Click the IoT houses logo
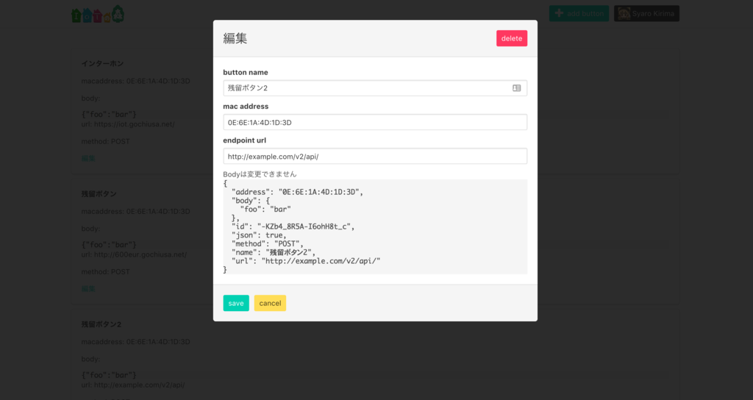The image size is (753, 400). coord(98,14)
